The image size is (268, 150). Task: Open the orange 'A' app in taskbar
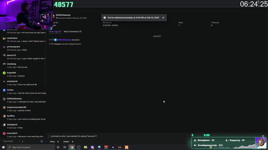(x=126, y=147)
